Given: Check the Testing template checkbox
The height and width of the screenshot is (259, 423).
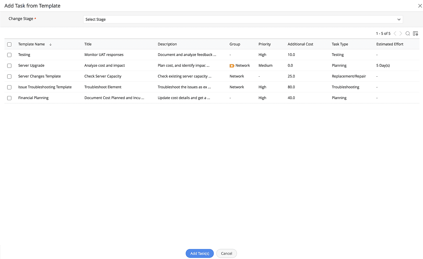Looking at the screenshot, I should point(9,55).
